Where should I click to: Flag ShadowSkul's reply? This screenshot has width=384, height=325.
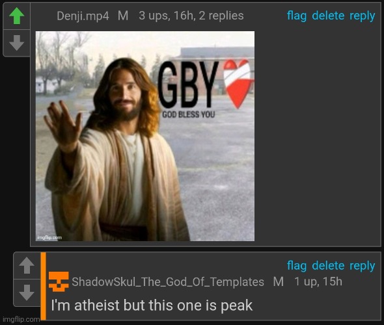[x=297, y=266]
